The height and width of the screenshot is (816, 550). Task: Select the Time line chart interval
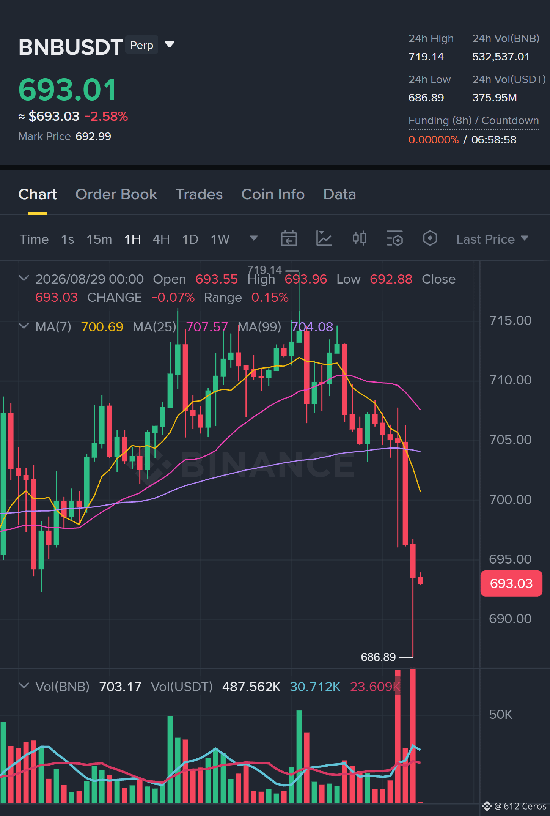(34, 239)
